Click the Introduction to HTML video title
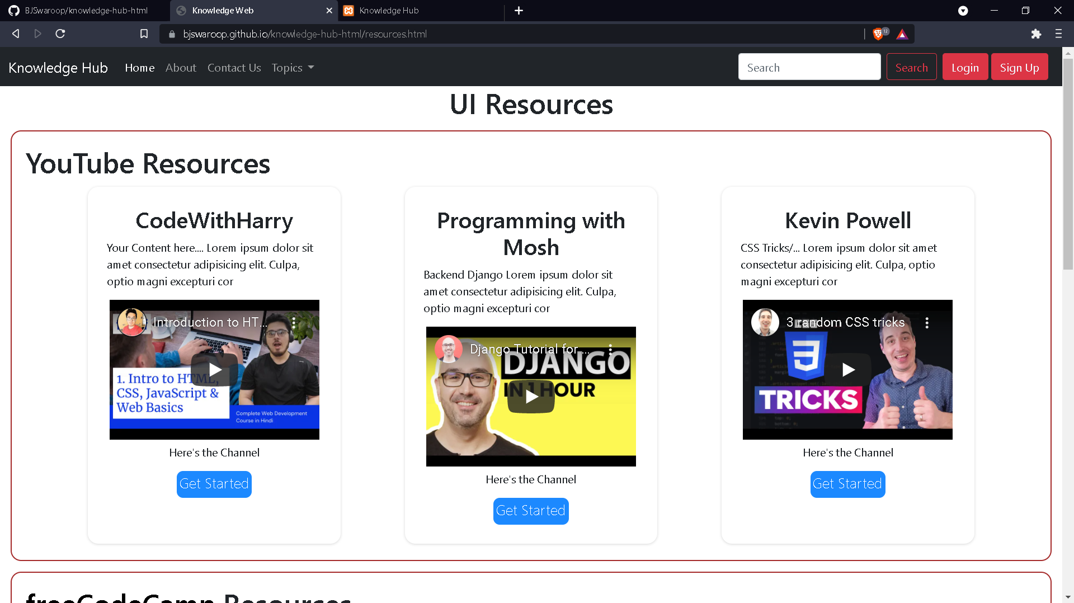The height and width of the screenshot is (603, 1074). [210, 322]
